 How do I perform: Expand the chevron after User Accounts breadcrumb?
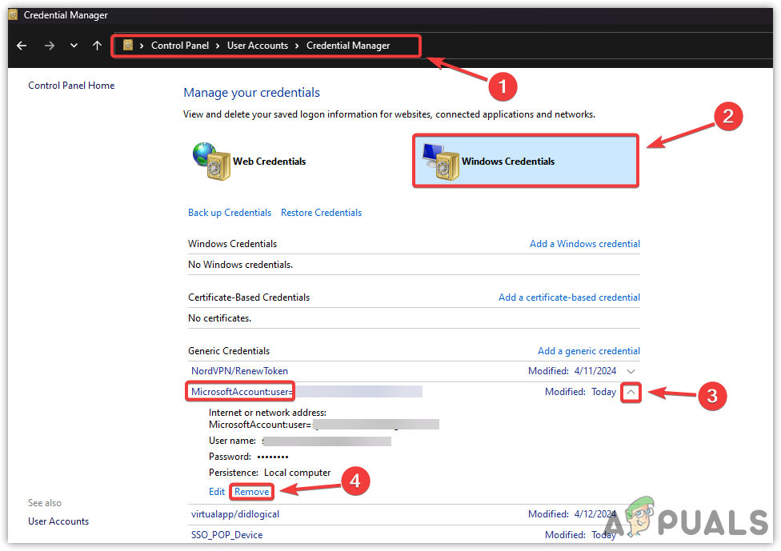click(x=297, y=46)
